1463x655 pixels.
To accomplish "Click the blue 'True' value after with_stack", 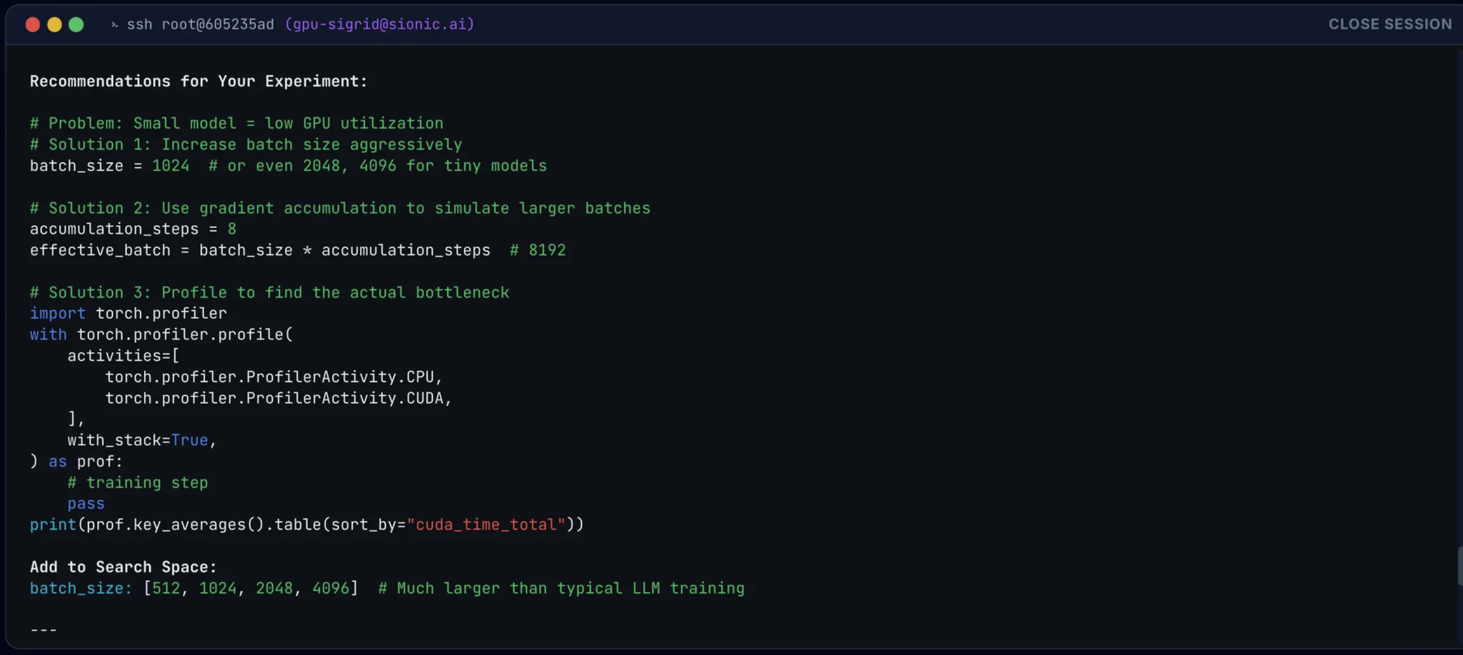I will (190, 440).
